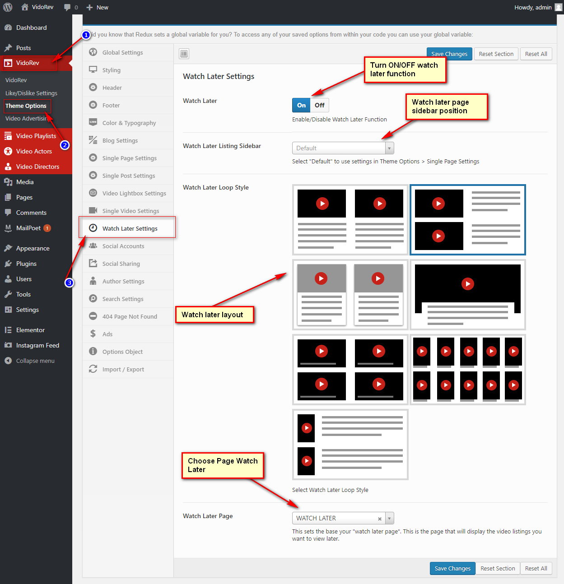564x584 pixels.
Task: Click the Global Settings globe icon
Action: coord(93,52)
